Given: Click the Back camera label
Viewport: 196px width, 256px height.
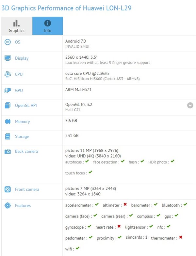Looking at the screenshot, I should pyautogui.click(x=26, y=151).
